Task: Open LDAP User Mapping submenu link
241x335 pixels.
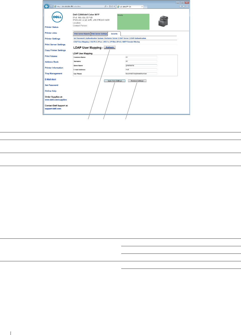Action: click(x=81, y=42)
